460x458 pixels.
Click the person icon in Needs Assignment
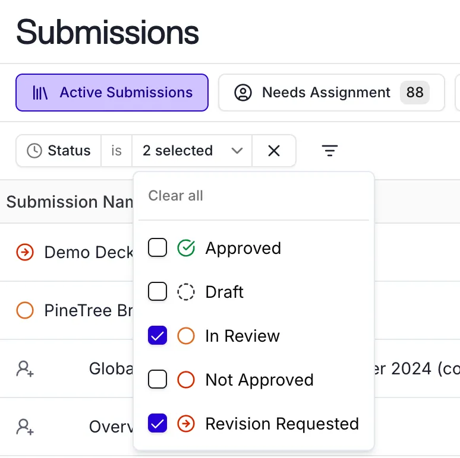pos(243,93)
